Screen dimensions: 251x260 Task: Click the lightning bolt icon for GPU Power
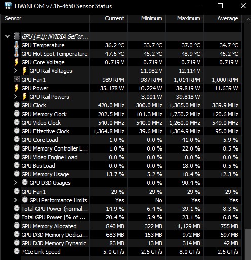pyautogui.click(x=16, y=88)
